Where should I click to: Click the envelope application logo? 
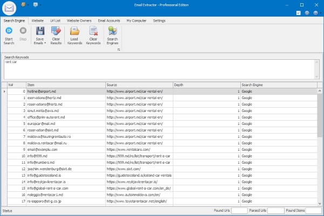(9, 8)
